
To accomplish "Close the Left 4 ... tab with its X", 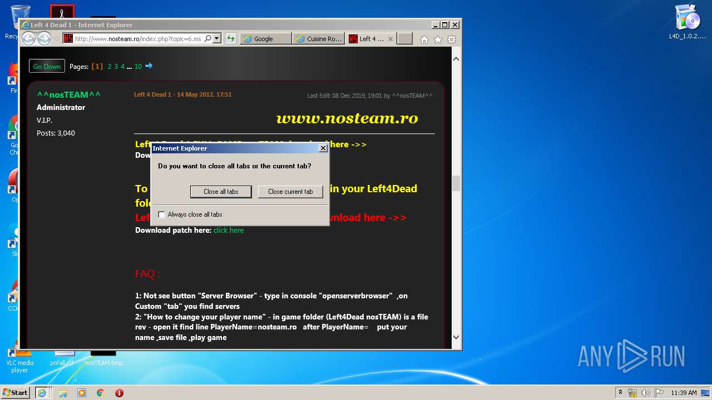I will tap(390, 39).
